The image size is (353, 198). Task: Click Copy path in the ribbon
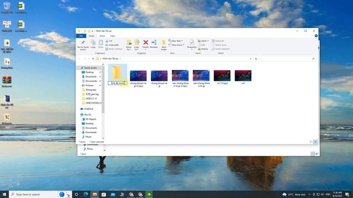click(x=112, y=45)
